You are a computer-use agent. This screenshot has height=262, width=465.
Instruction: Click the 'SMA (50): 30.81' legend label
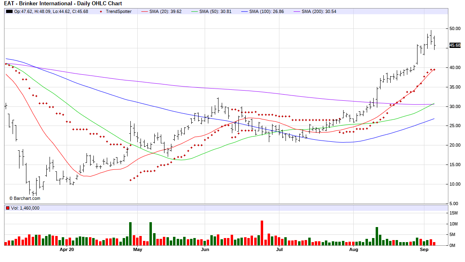click(x=215, y=11)
